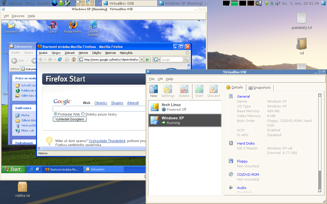This screenshot has height=204, width=327.
Task: Select the Arch Linux virtual machine
Action: [185, 107]
